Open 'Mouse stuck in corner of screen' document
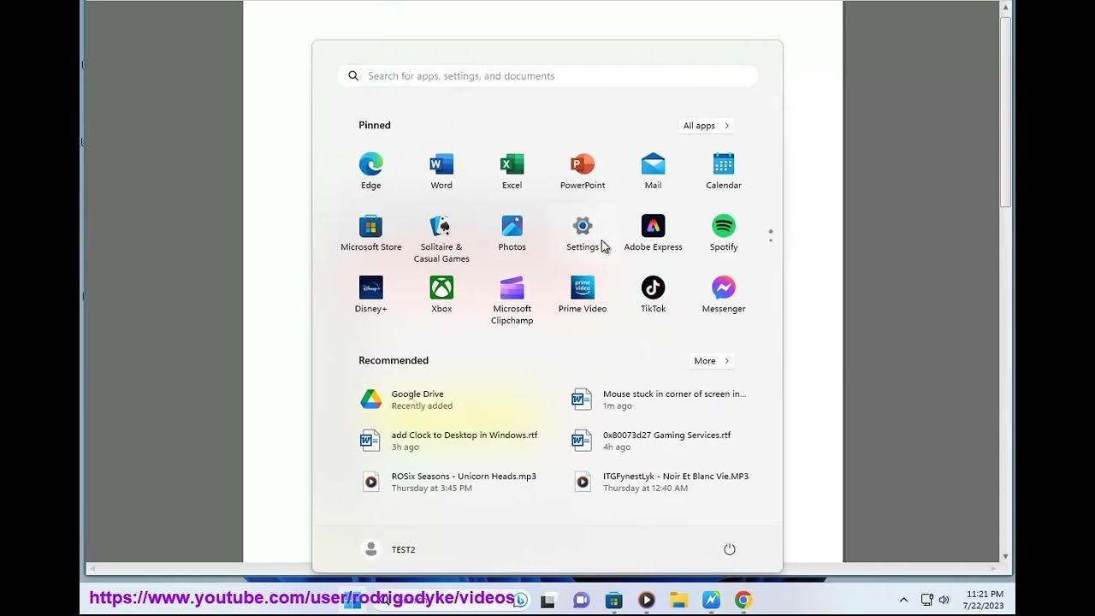Image resolution: width=1095 pixels, height=616 pixels. [x=660, y=400]
